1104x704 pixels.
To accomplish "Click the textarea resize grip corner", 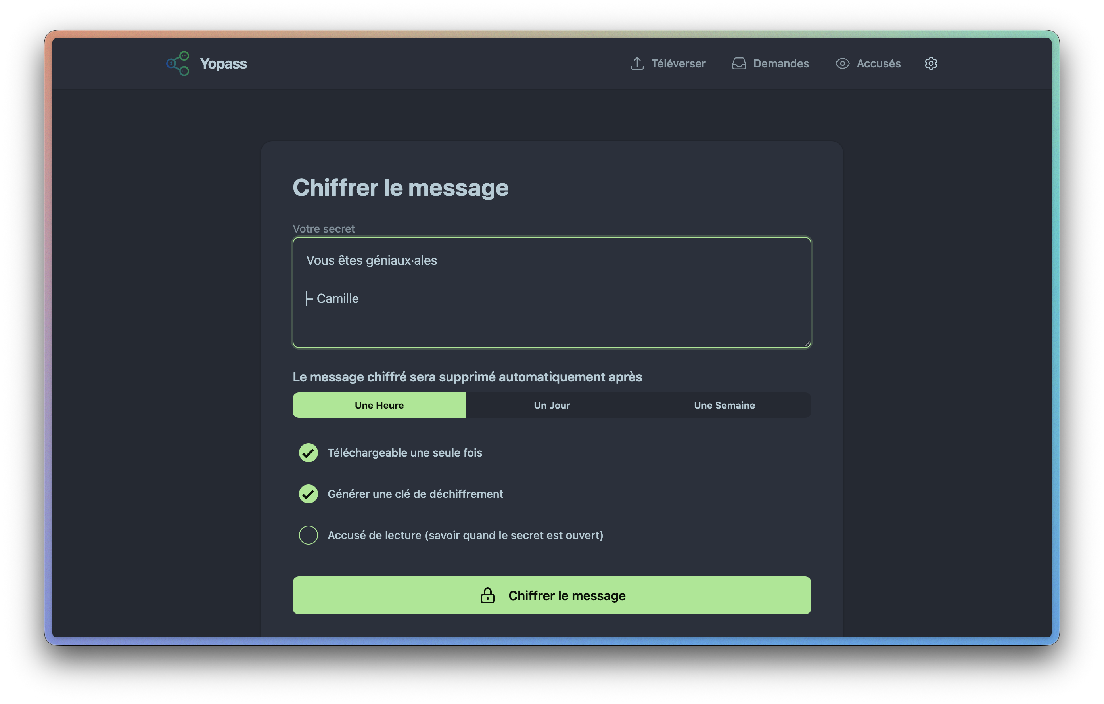I will [807, 344].
